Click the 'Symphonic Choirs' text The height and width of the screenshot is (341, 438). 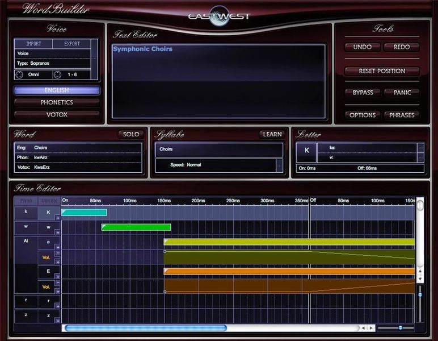coord(142,49)
